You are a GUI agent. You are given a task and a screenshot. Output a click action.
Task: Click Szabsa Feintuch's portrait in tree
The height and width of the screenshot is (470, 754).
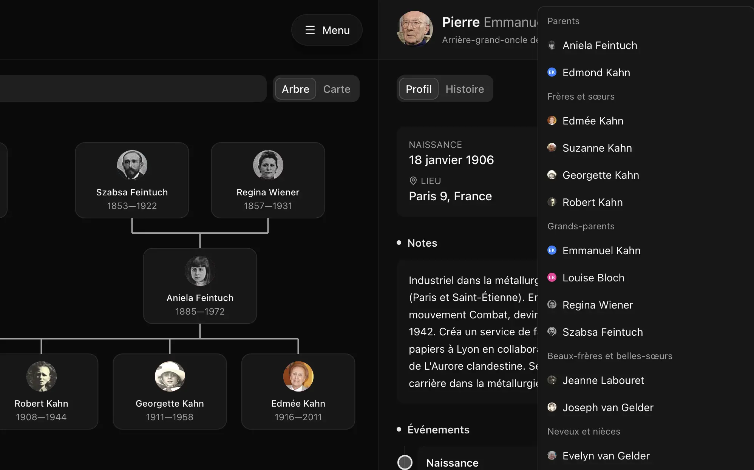click(x=132, y=165)
